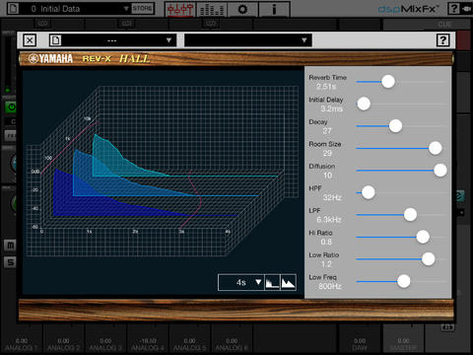Toggle the green channel power button
The image size is (473, 355).
point(11,107)
